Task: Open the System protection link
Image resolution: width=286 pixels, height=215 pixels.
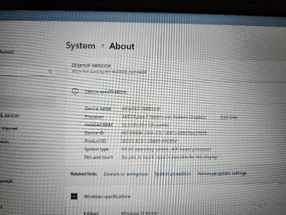Action: (173, 174)
